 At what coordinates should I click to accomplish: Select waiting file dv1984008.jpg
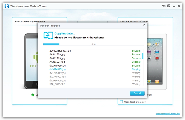(x=58, y=80)
